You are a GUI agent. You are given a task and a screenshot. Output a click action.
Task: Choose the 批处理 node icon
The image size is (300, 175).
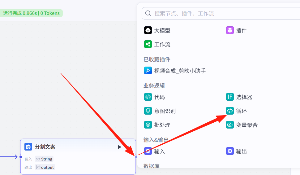pos(148,125)
